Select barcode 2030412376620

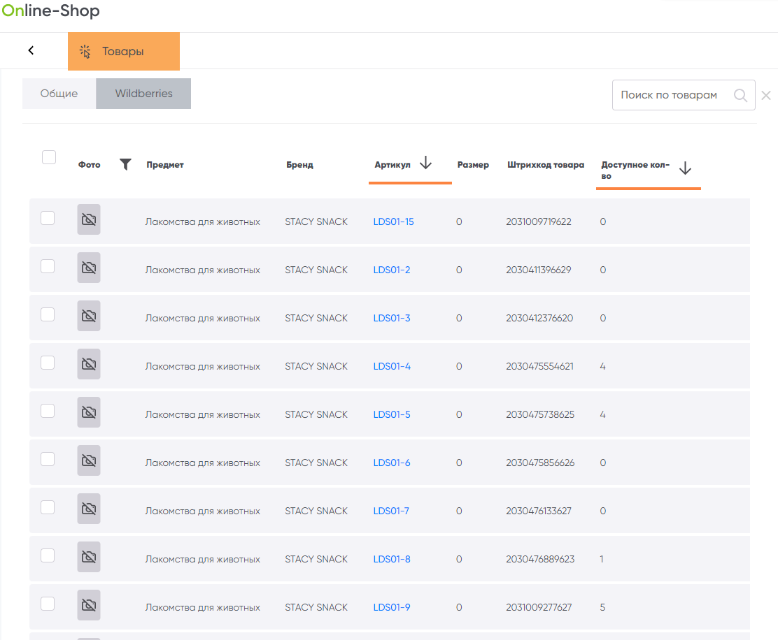(x=539, y=318)
